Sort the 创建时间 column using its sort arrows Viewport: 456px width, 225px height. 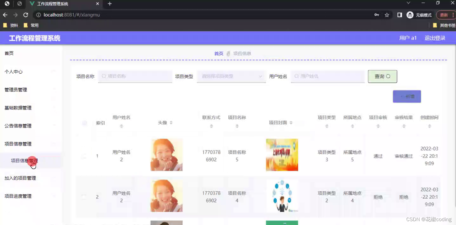pyautogui.click(x=430, y=126)
